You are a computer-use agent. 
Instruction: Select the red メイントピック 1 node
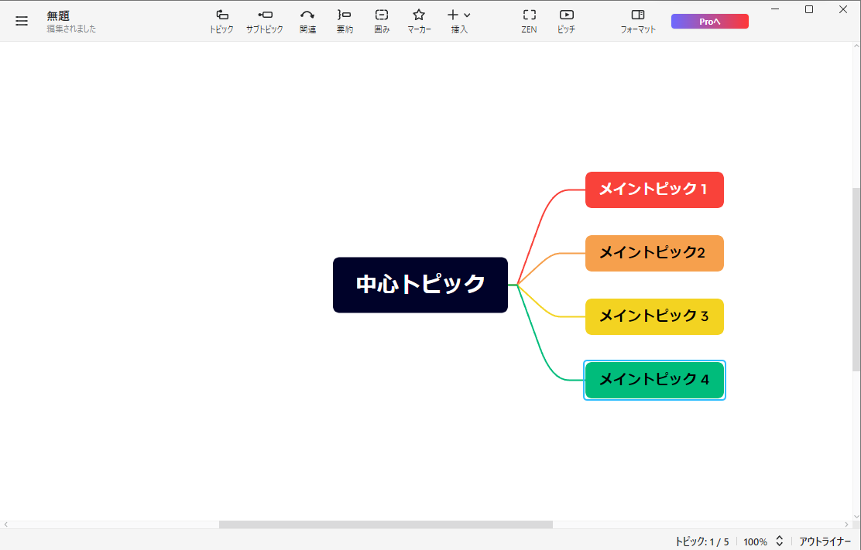pos(654,190)
